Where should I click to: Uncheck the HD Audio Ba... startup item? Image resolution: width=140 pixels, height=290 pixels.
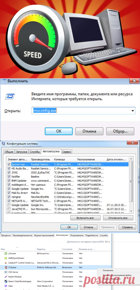[9, 168]
